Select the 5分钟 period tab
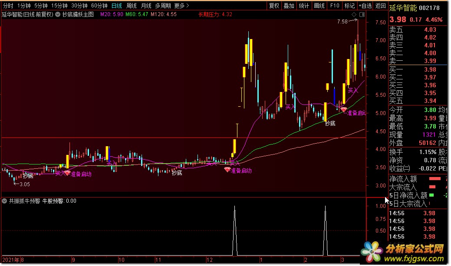The image size is (451, 266). click(41, 6)
